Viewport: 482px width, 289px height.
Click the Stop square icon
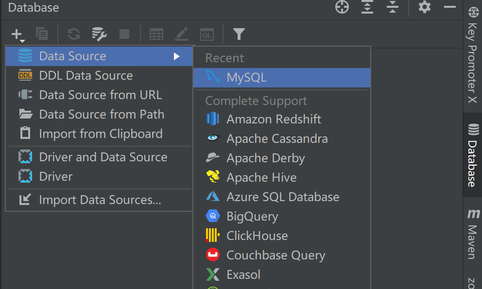pos(124,34)
